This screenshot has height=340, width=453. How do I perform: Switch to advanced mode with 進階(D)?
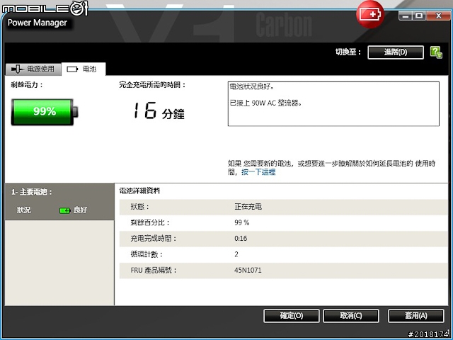point(396,52)
